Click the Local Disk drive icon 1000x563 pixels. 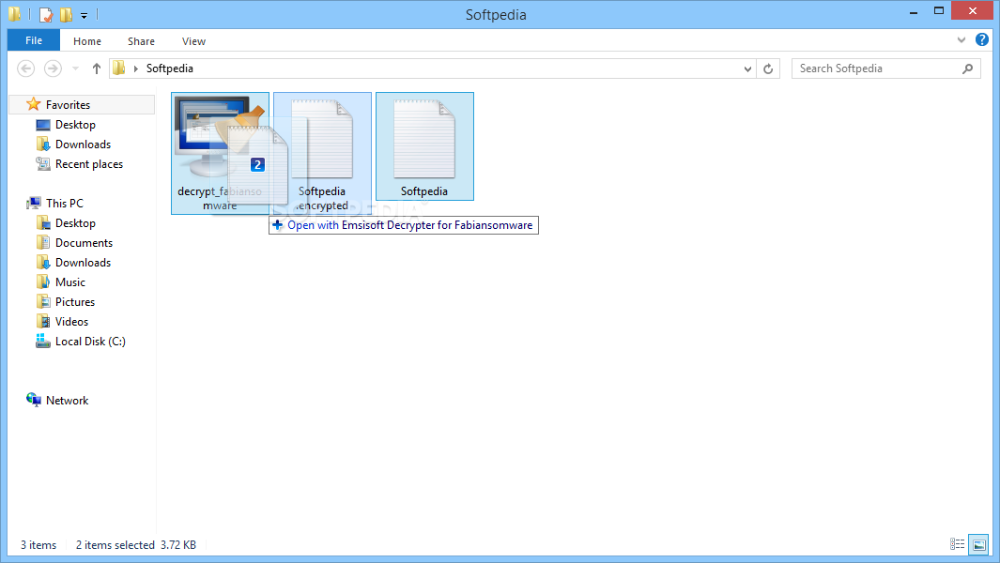(43, 342)
